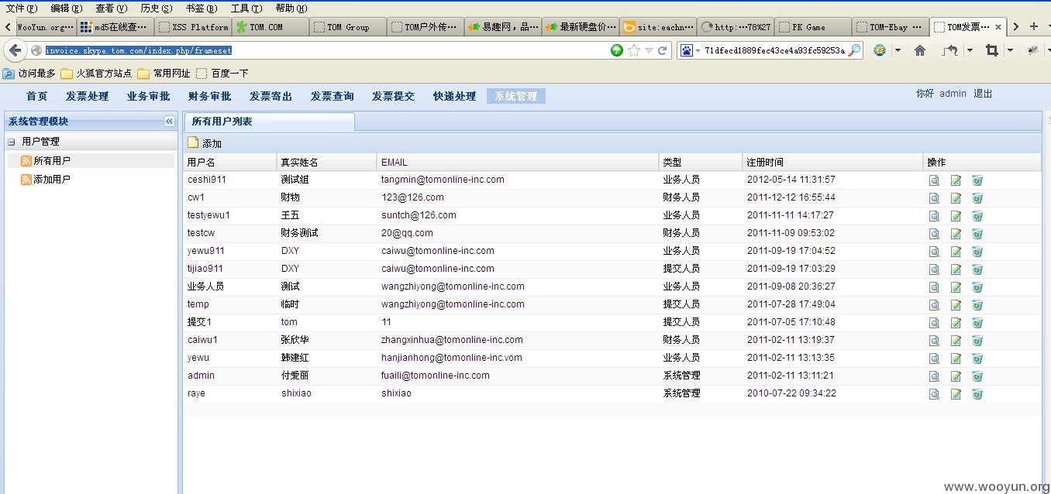Edit the yewu911 user record
Image resolution: width=1051 pixels, height=494 pixels.
pos(956,252)
